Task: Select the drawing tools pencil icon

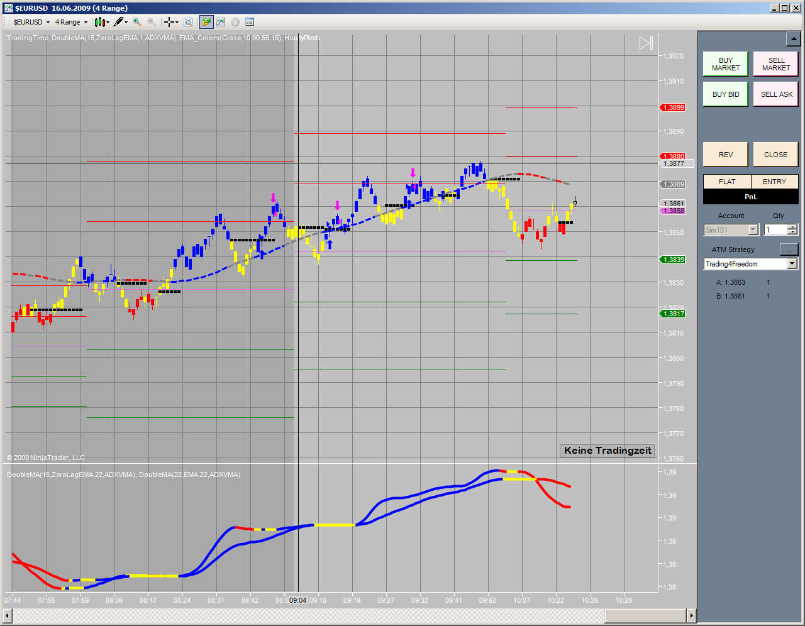Action: [x=118, y=22]
